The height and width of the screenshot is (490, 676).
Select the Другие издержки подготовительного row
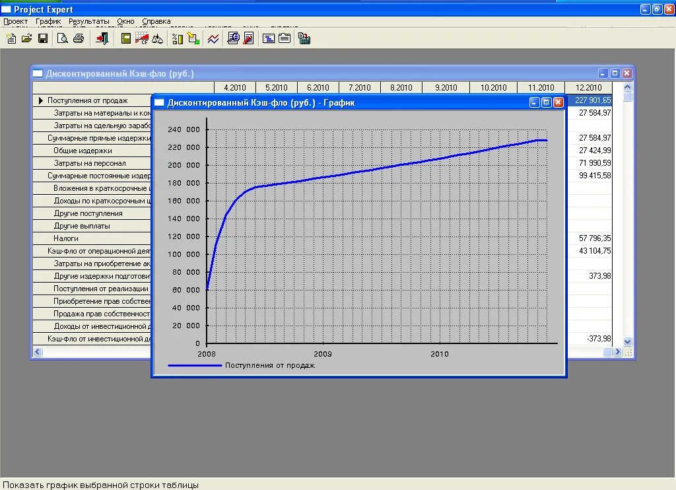click(x=92, y=275)
